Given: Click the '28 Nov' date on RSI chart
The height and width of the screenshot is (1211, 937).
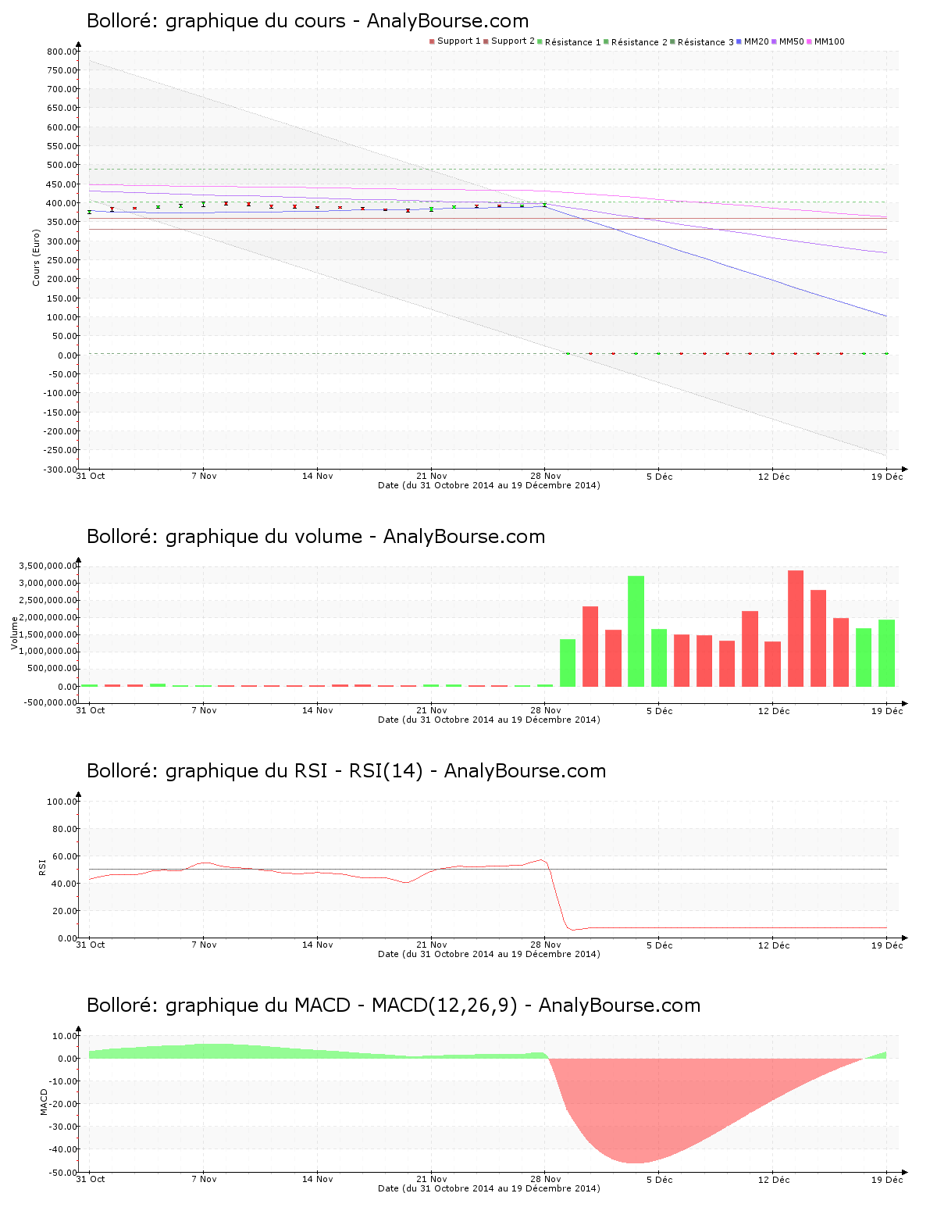Looking at the screenshot, I should [546, 945].
